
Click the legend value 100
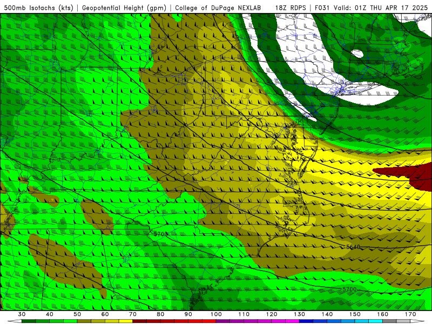pyautogui.click(x=217, y=314)
